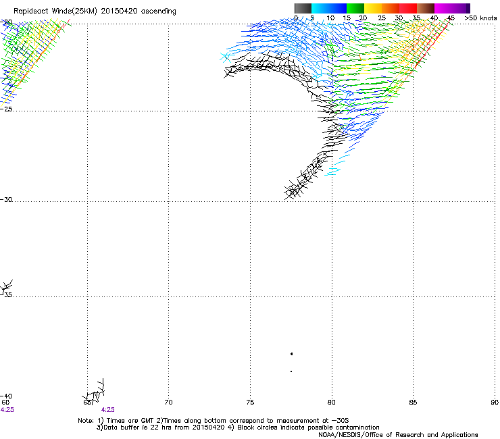Click the red 30-35 knots color segment
The width and height of the screenshot is (500, 439).
408,8
